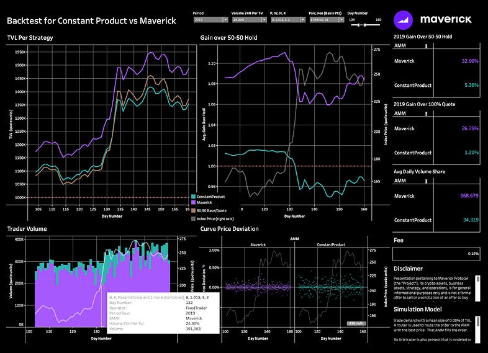Click the 1550K label on TVL axis
Viewport: 488px width, 353px height.
(20, 52)
